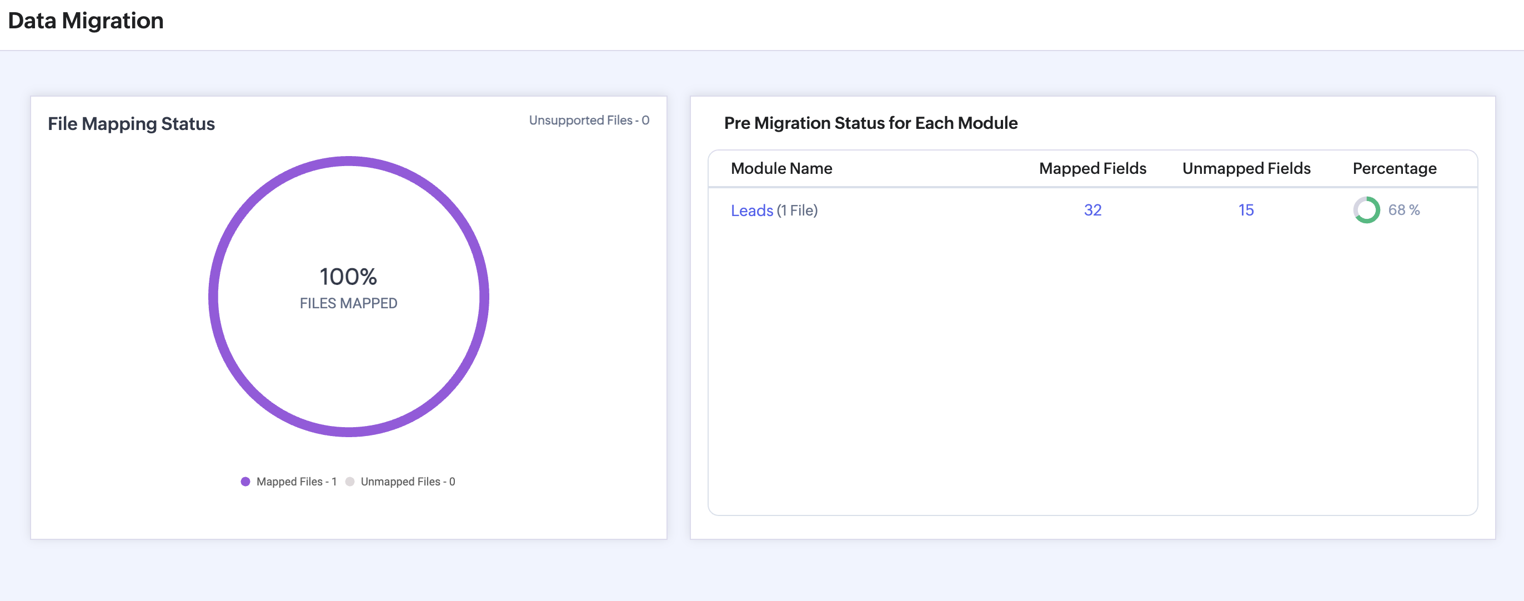Click the 100% center label in chart
This screenshot has width=1524, height=601.
coord(348,277)
